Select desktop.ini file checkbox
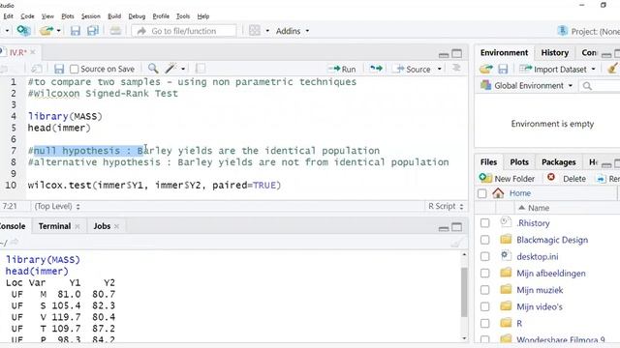Viewport: 620px width, 348px height. (x=484, y=256)
